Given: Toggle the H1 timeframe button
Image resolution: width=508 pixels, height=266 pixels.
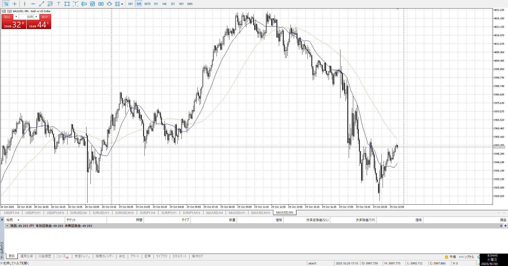Looking at the screenshot, I should (156, 4).
